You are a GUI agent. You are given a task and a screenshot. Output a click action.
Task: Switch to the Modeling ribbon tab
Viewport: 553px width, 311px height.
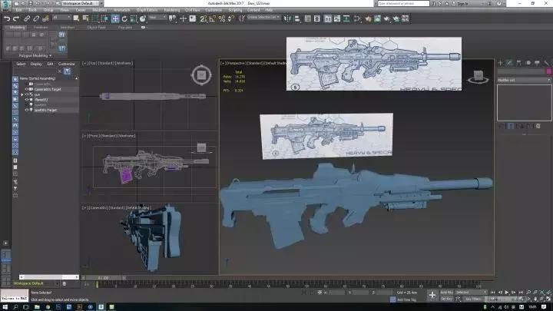tap(16, 27)
